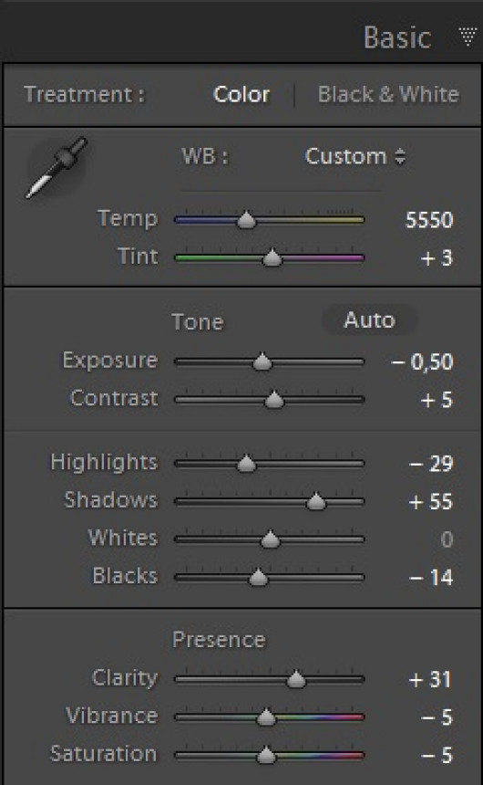Click the Basic panel header title
This screenshot has height=785, width=483.
(x=397, y=37)
